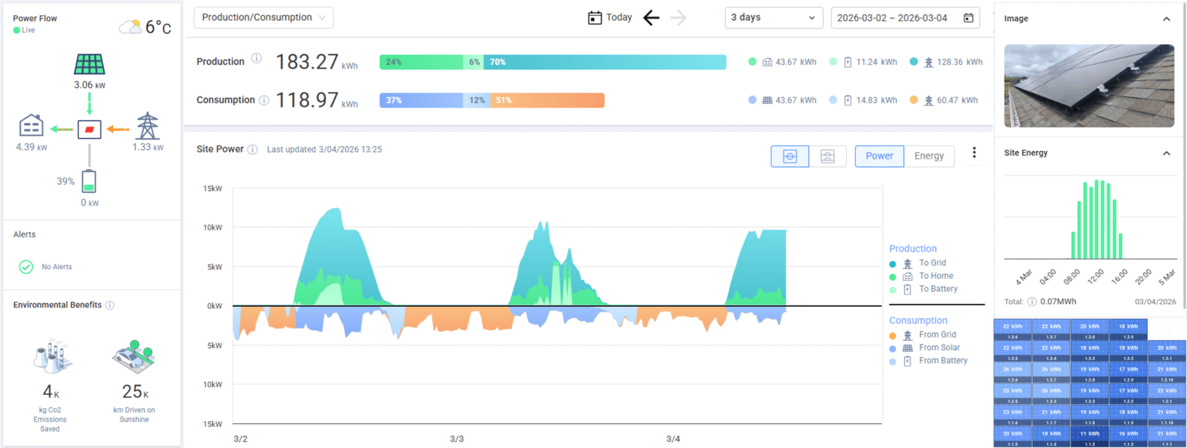Open the three-dot chart options menu
The height and width of the screenshot is (448, 1187).
click(x=974, y=152)
